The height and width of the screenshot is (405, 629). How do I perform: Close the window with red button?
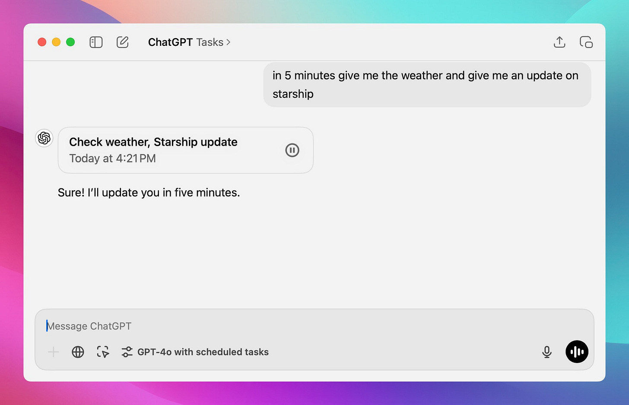pyautogui.click(x=42, y=42)
